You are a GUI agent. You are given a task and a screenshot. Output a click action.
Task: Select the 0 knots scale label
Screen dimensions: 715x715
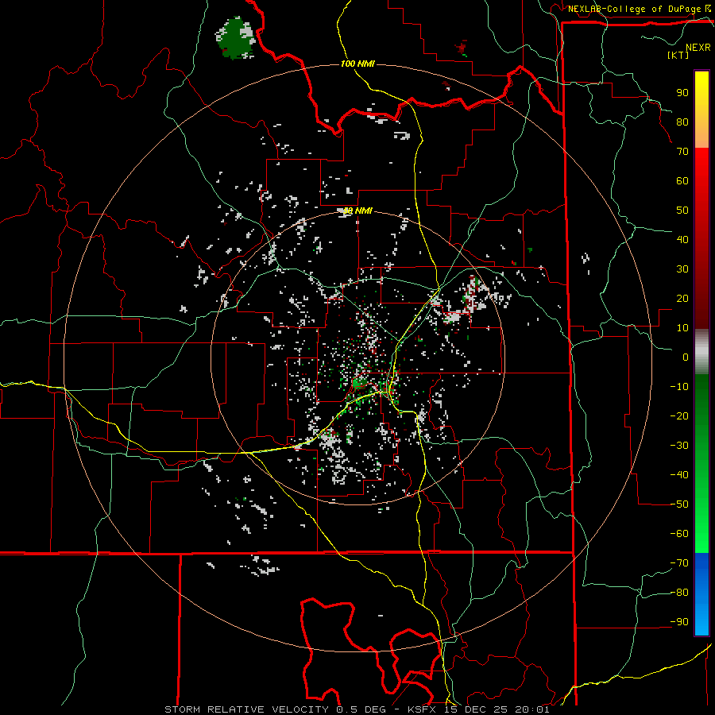pyautogui.click(x=686, y=357)
